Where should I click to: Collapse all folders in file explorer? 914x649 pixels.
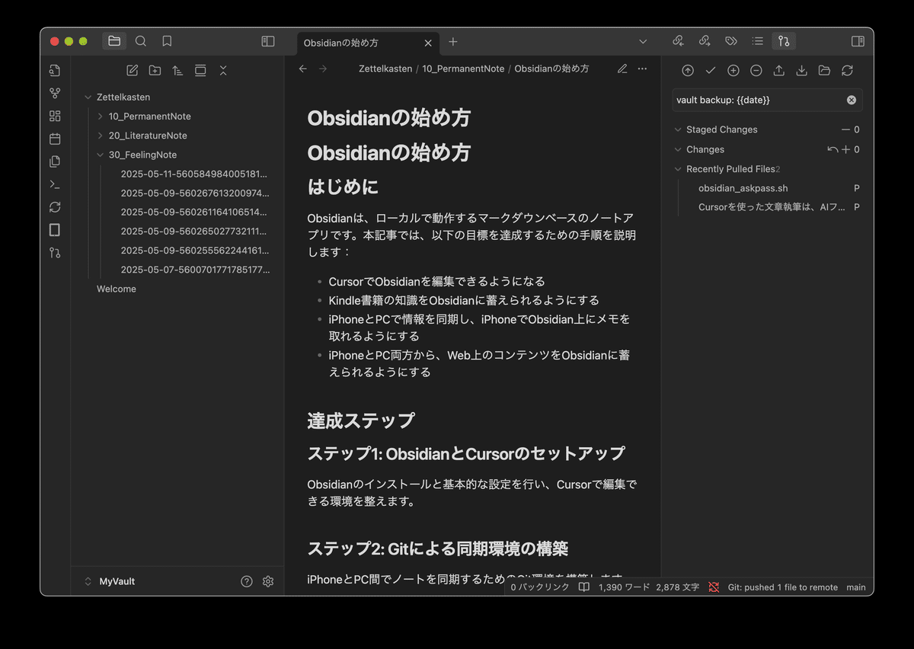(x=223, y=70)
